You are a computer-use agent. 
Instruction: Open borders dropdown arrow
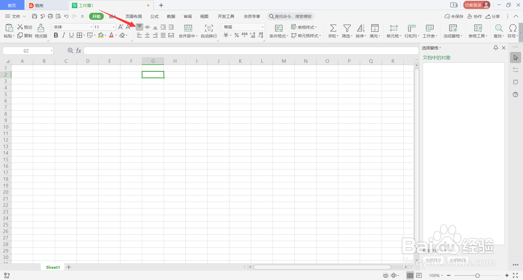(x=84, y=35)
